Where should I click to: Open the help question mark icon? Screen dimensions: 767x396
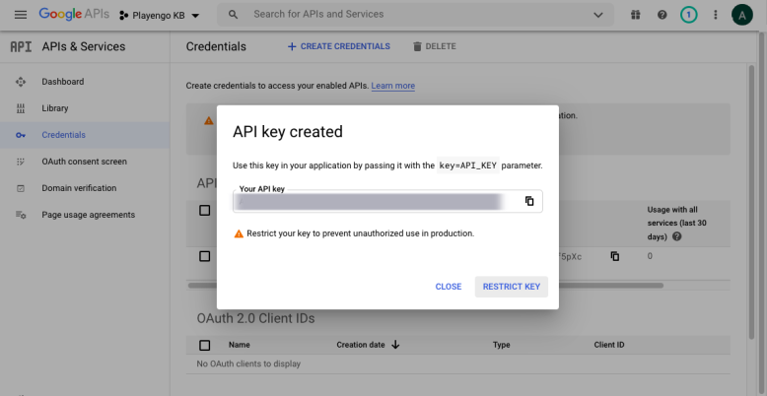pos(662,15)
